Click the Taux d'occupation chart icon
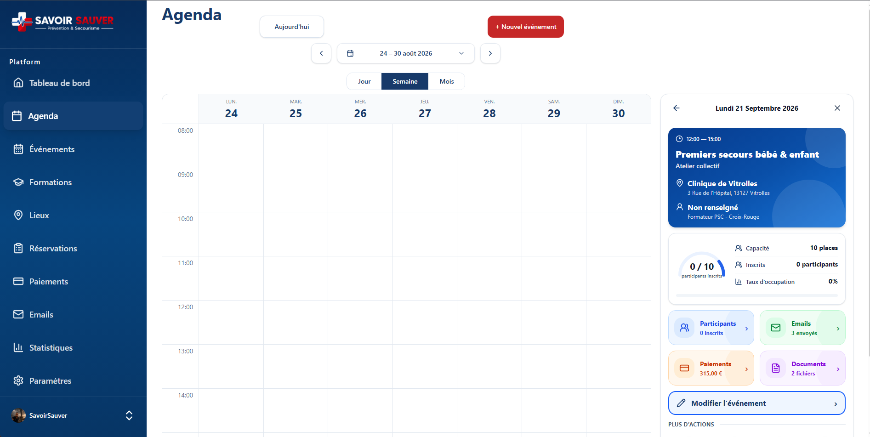 coord(739,282)
